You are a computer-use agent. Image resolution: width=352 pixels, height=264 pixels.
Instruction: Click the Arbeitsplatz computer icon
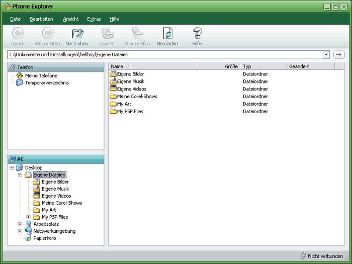click(28, 224)
